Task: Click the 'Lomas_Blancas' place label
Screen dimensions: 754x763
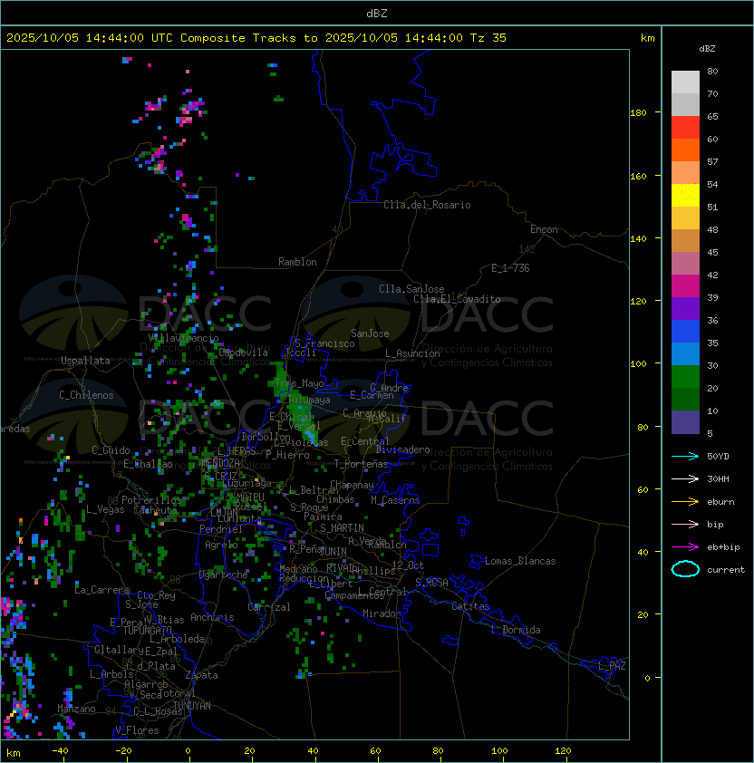Action: click(x=520, y=561)
